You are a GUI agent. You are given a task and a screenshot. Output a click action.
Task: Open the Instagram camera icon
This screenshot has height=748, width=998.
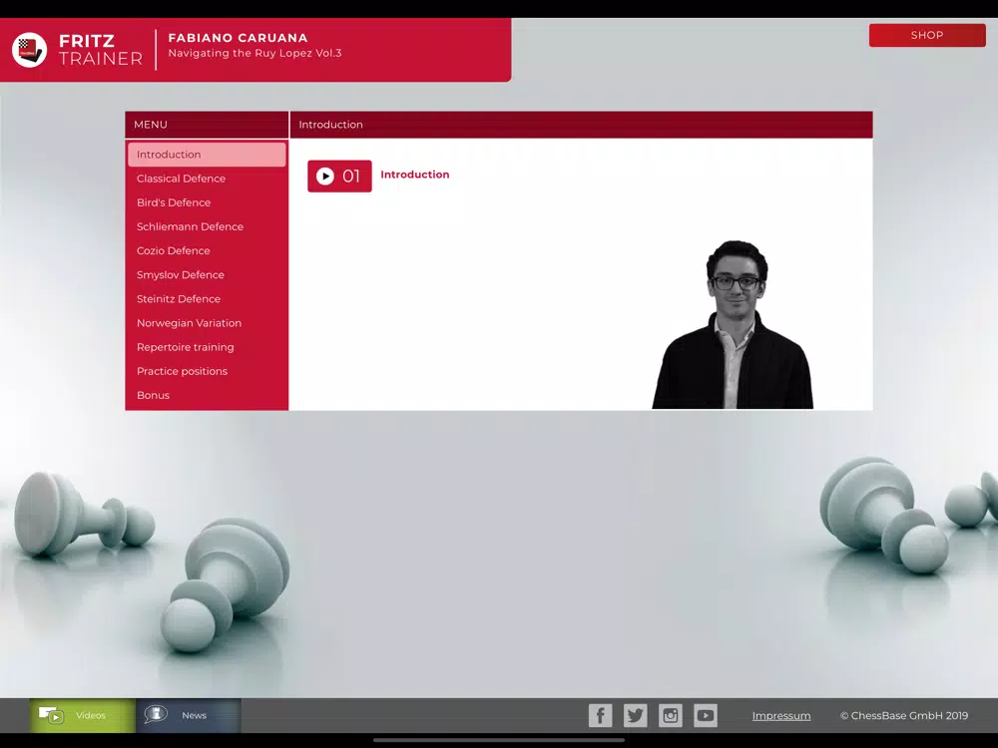click(671, 715)
